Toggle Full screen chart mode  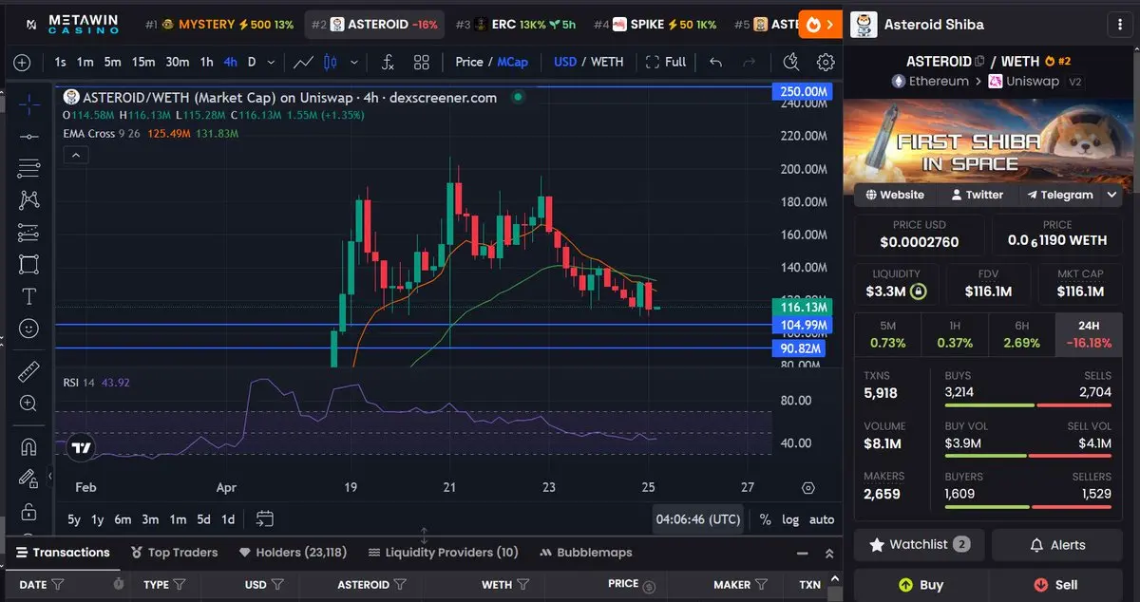tap(666, 62)
